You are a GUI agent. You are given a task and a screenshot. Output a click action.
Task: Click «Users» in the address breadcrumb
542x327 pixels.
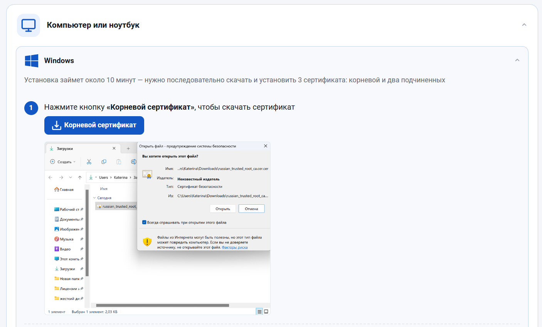(x=103, y=177)
